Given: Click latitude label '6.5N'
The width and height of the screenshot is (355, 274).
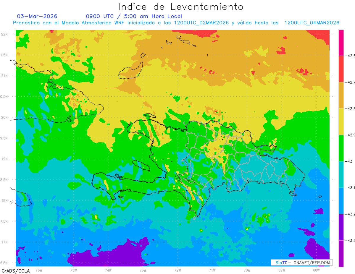Looking at the screenshot, I should [4, 263].
